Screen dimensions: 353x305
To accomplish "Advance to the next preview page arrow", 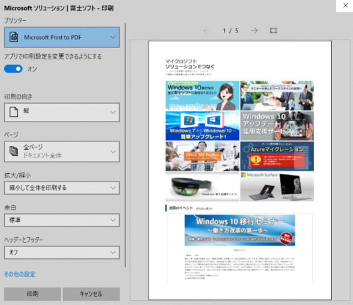I will [254, 30].
